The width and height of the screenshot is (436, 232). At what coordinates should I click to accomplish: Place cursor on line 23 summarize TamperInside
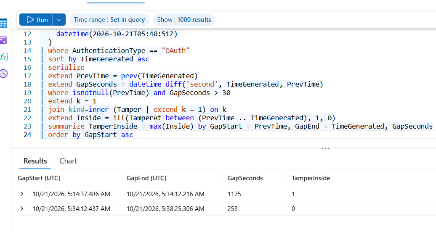click(240, 126)
